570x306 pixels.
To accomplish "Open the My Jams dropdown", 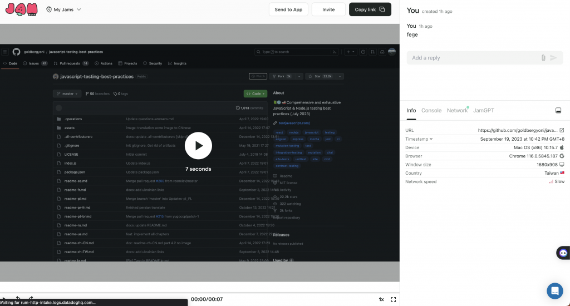I will pyautogui.click(x=63, y=9).
